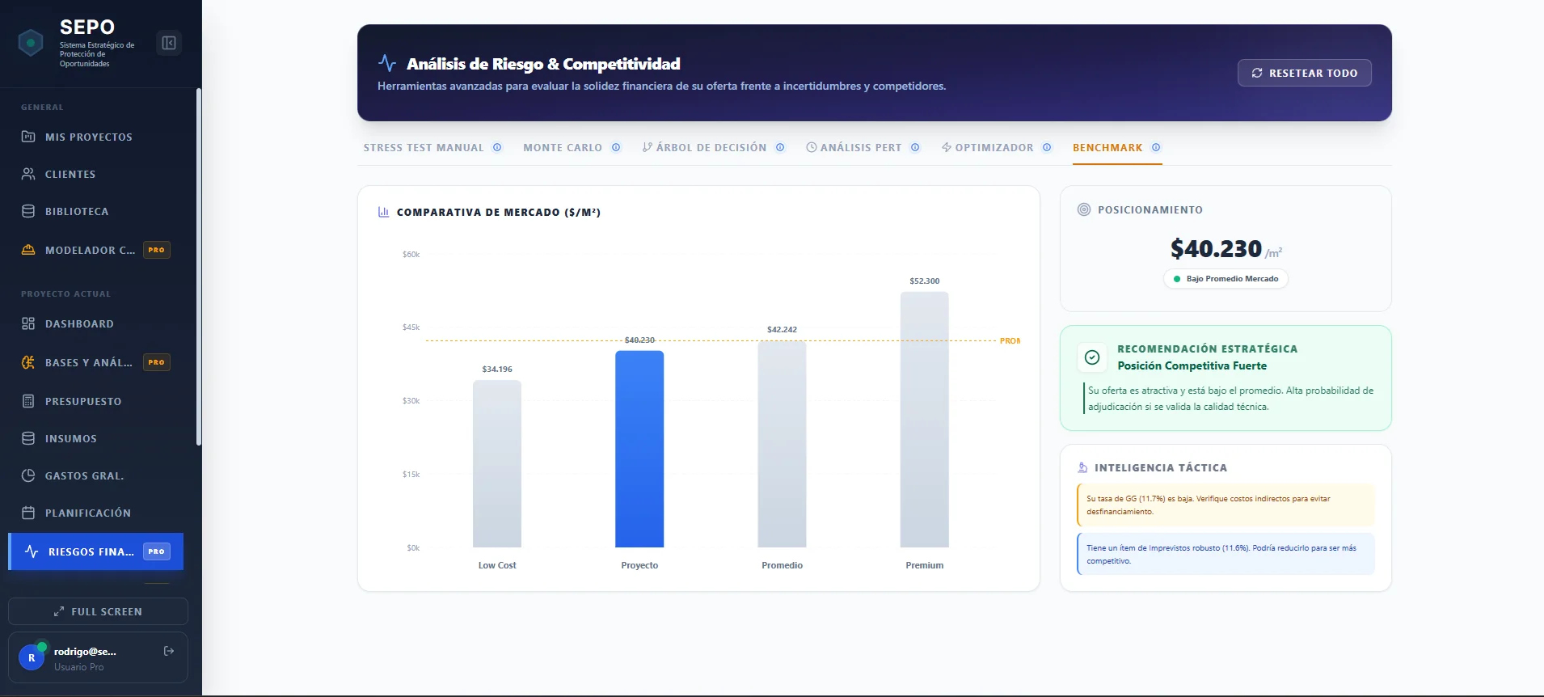
Task: Click the info icon beside Benchmark tab
Action: click(x=1156, y=148)
